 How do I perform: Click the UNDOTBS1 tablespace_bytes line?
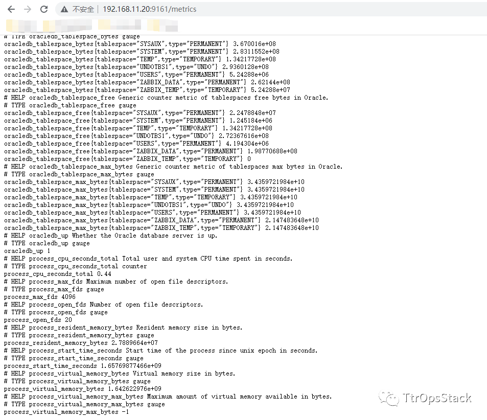tap(136, 67)
